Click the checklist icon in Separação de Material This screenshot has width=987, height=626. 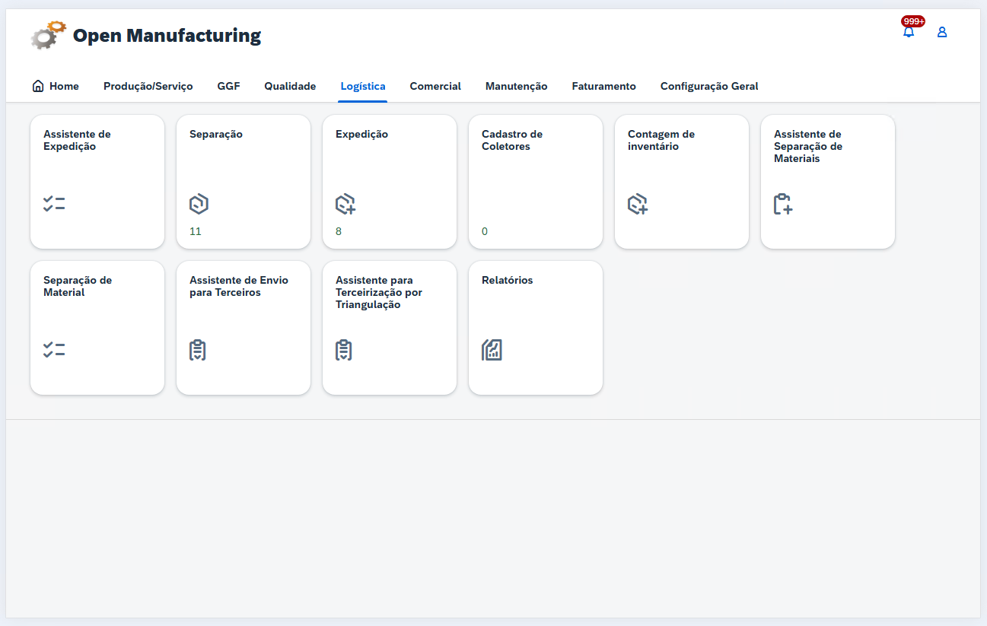click(54, 350)
